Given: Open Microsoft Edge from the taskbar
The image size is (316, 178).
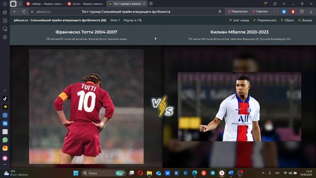Looking at the screenshot, I should (x=195, y=173).
